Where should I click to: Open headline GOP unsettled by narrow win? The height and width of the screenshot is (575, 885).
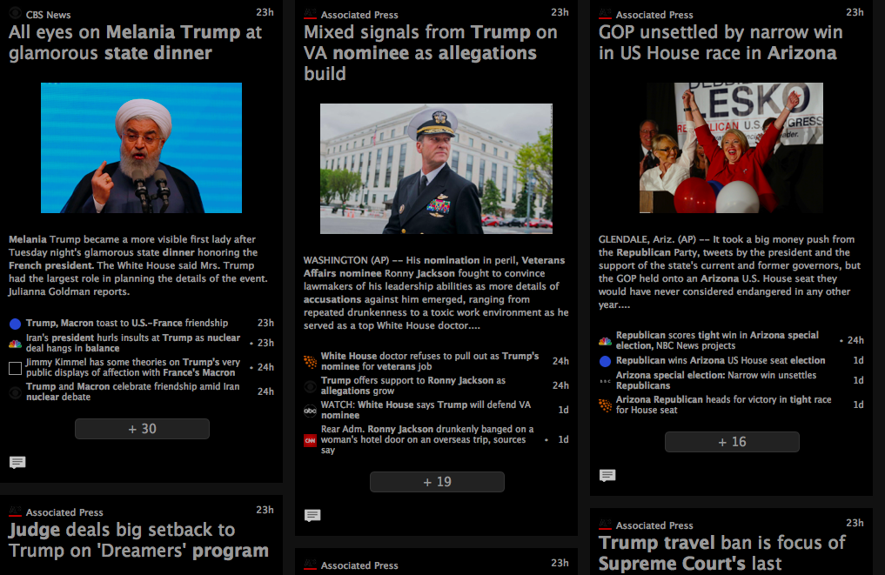coord(721,43)
